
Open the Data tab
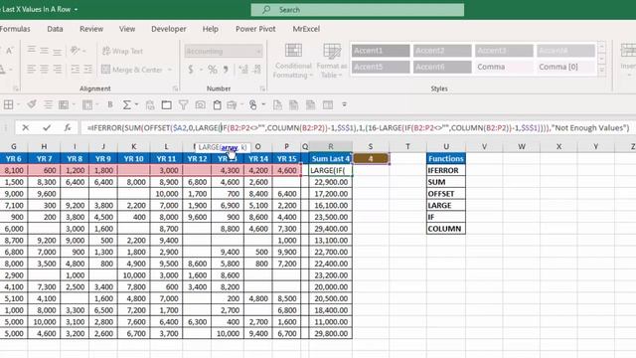(55, 29)
